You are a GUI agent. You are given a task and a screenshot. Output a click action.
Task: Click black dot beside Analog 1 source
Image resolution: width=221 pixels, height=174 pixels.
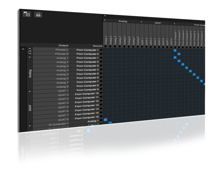click(101, 120)
